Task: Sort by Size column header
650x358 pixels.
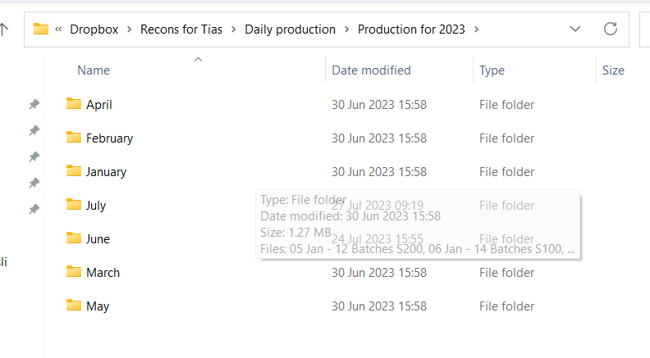Action: click(x=613, y=70)
